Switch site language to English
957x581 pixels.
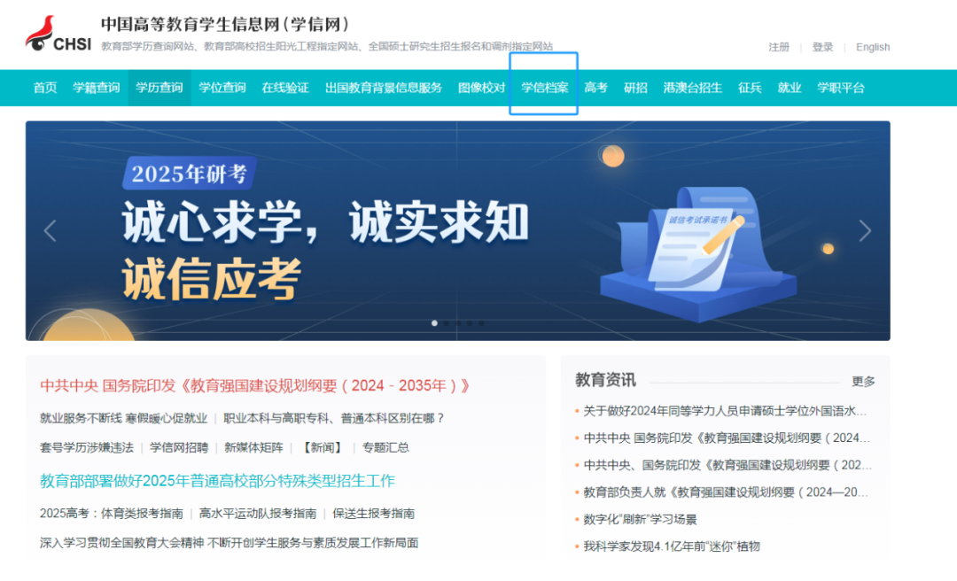(873, 47)
